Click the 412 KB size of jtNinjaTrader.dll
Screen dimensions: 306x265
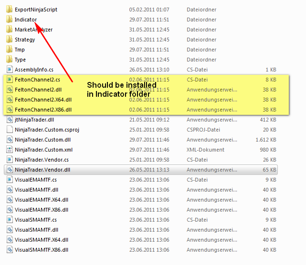tap(268, 120)
